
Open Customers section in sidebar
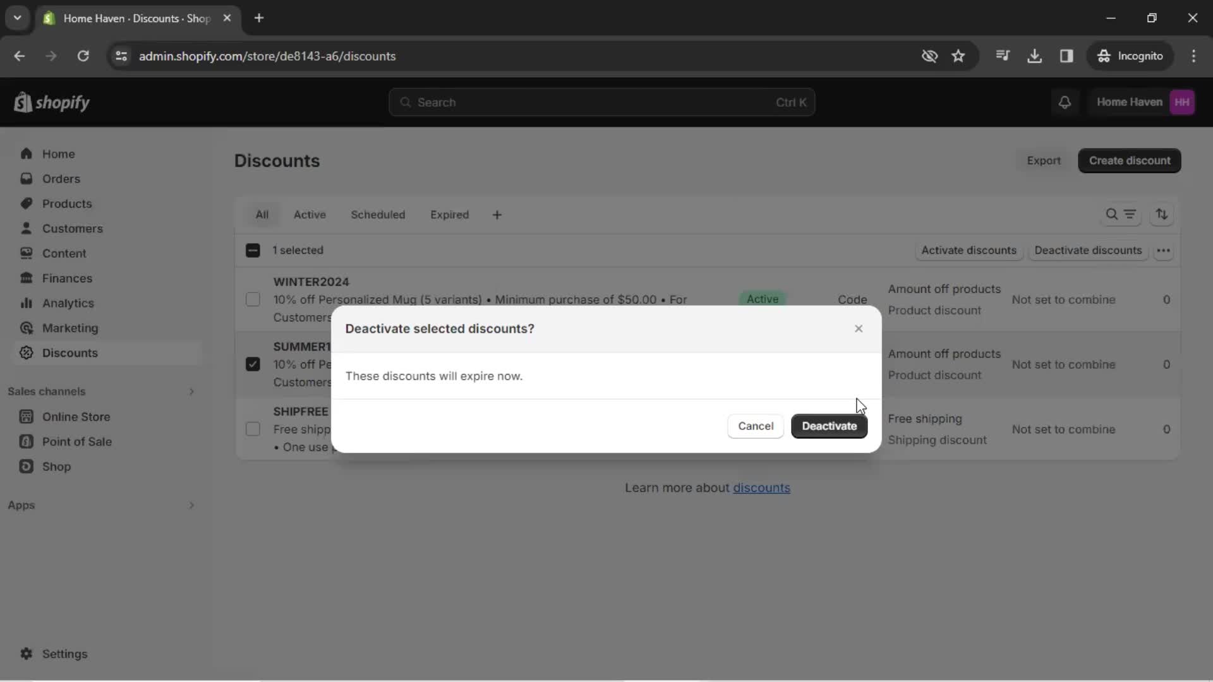[x=73, y=228]
